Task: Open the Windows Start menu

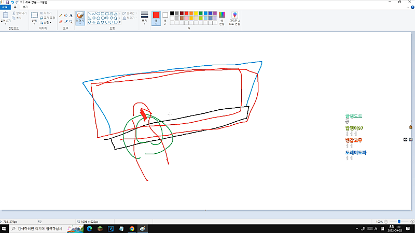Action: 4,229
